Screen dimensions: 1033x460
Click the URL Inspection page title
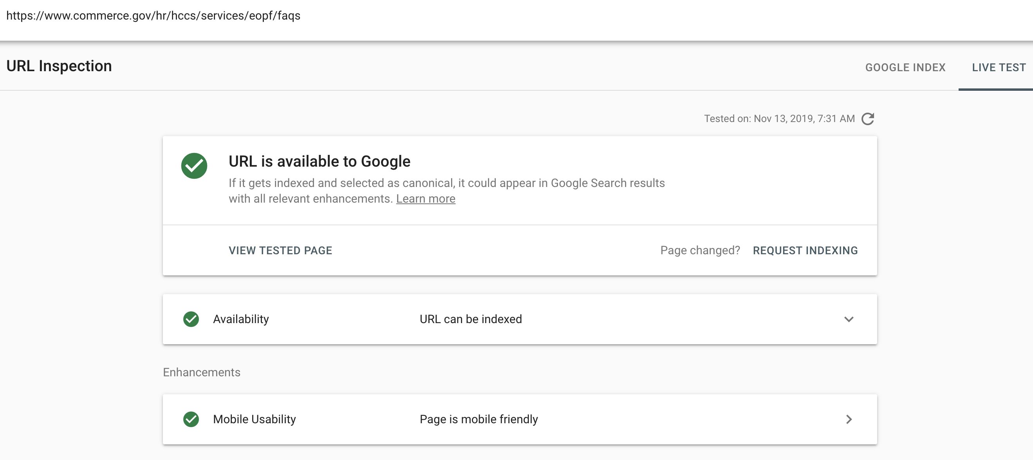tap(59, 66)
